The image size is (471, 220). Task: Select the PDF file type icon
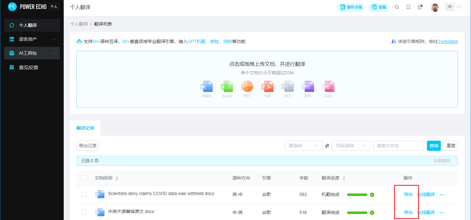tap(267, 86)
